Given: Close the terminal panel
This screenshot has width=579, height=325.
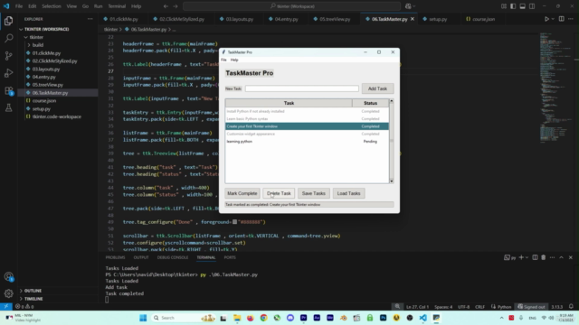Looking at the screenshot, I should coord(571,257).
